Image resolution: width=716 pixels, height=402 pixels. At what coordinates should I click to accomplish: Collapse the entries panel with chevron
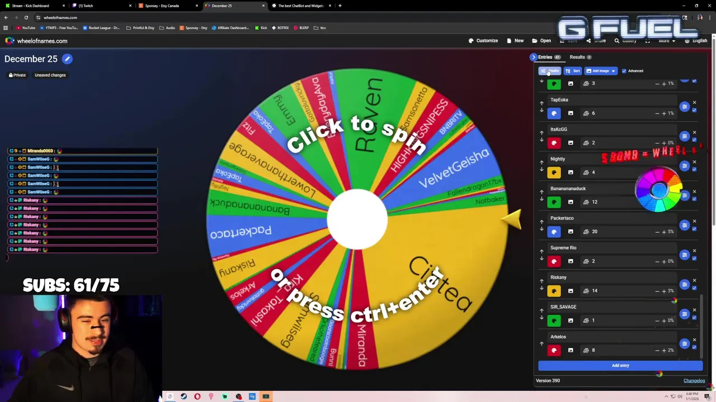[x=534, y=57]
